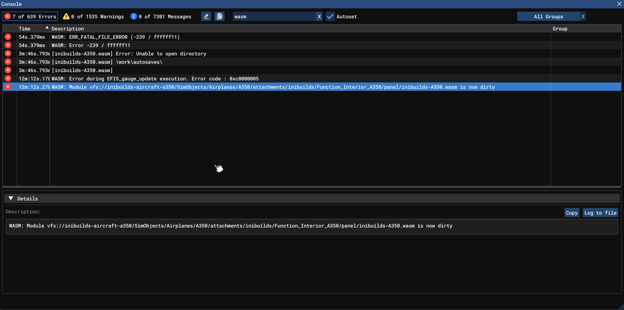This screenshot has height=310, width=624.
Task: Click error icon of the autosaves row
Action: pyautogui.click(x=8, y=62)
